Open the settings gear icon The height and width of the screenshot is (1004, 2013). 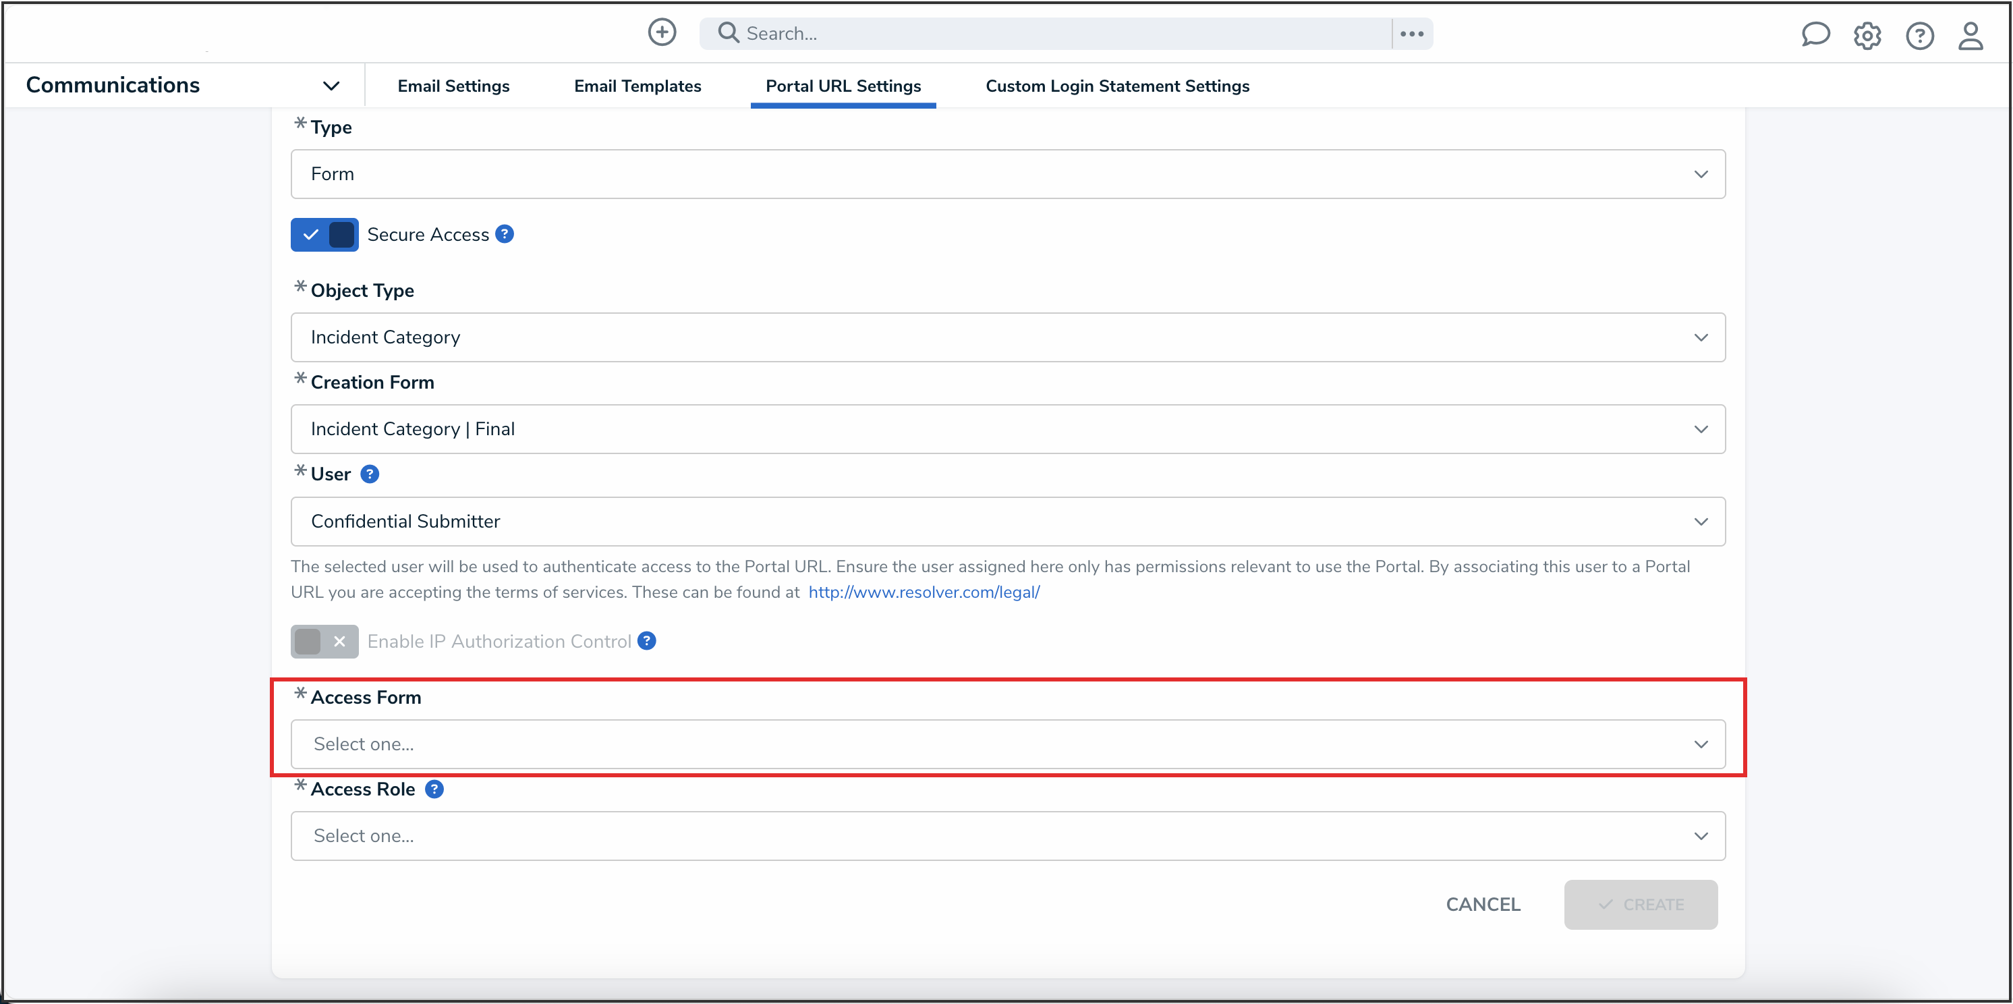tap(1867, 36)
